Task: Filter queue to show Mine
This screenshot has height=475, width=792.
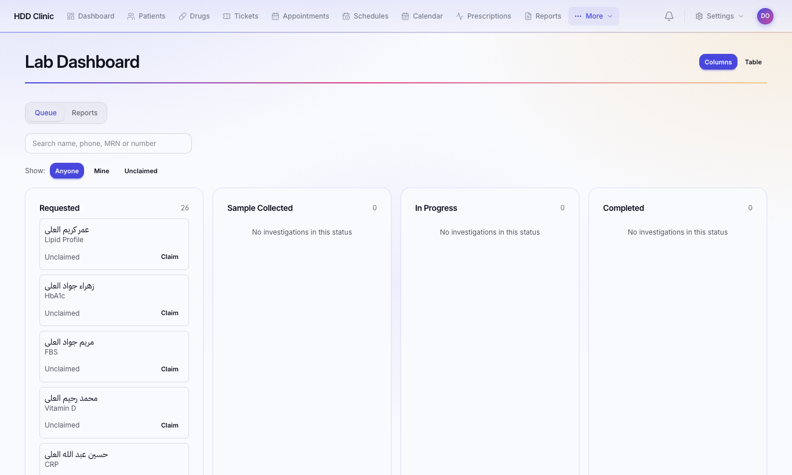Action: point(101,171)
